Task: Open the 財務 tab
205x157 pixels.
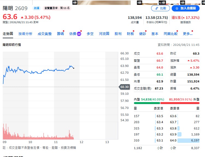Action: point(130,34)
